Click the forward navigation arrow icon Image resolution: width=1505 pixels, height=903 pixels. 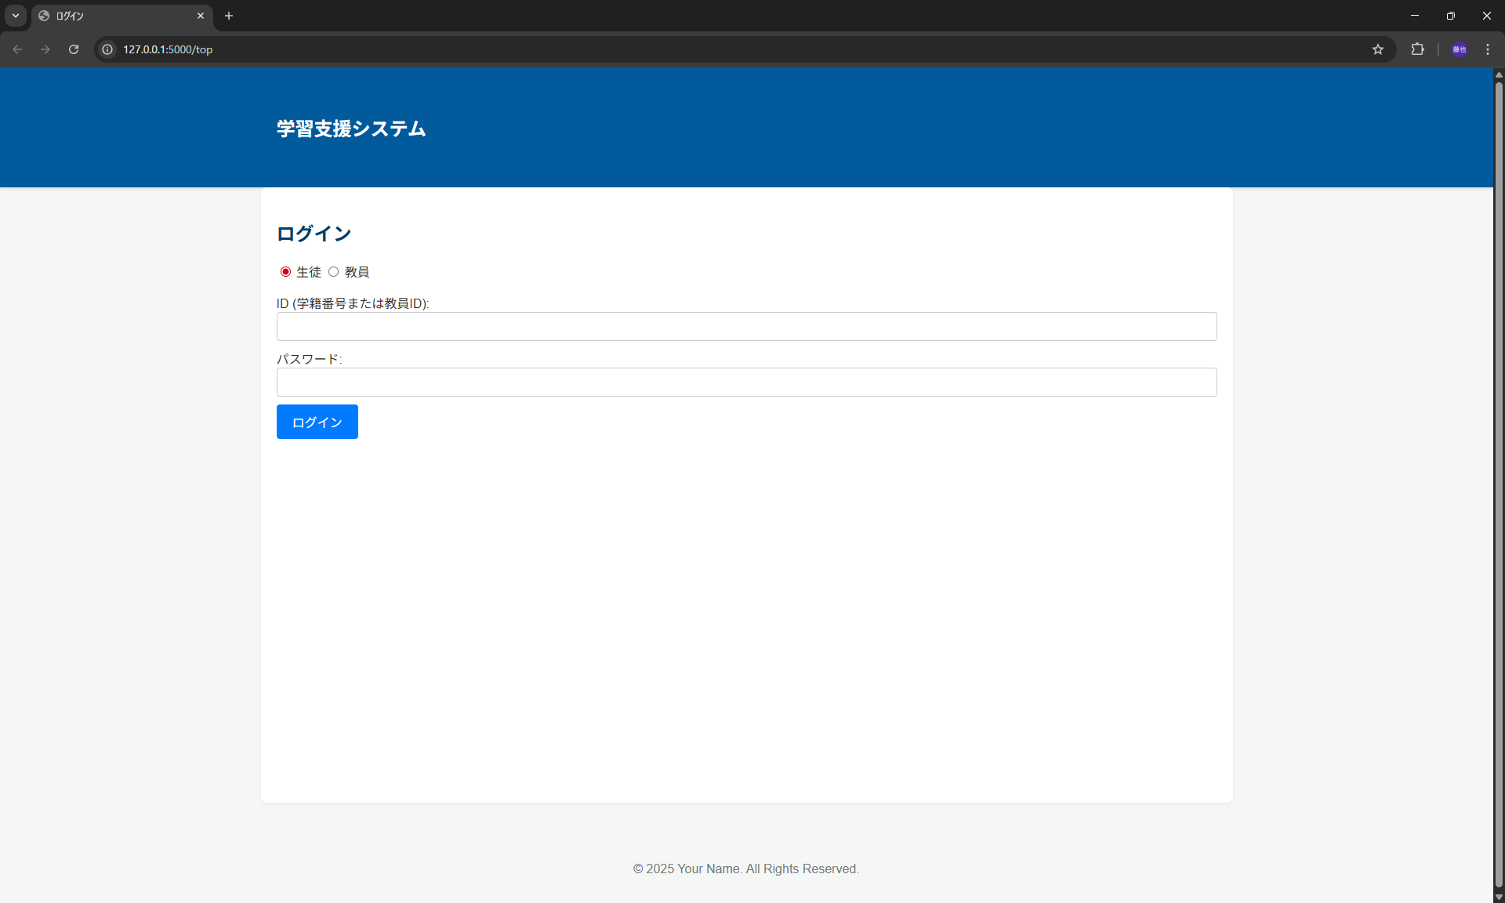point(45,49)
